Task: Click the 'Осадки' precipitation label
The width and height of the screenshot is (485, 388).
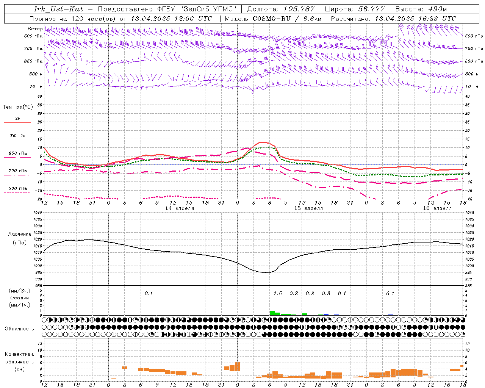Action: pos(20,298)
